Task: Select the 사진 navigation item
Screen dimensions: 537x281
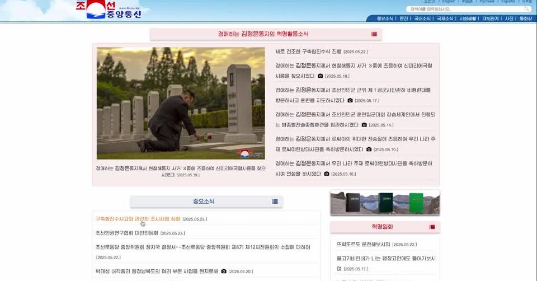Action: tap(509, 18)
